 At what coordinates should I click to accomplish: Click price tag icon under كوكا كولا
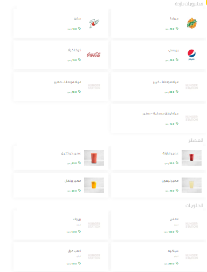point(79,60)
